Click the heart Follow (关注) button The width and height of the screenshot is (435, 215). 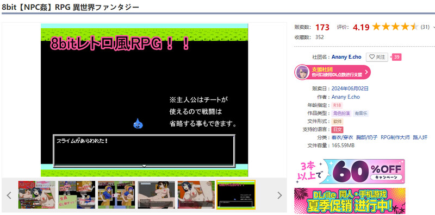[x=377, y=57]
